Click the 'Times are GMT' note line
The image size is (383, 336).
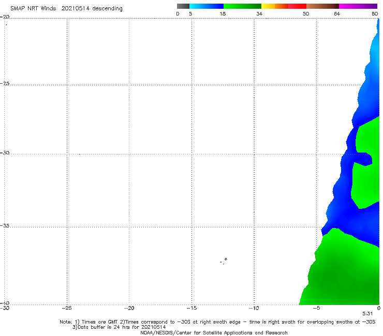click(217, 322)
